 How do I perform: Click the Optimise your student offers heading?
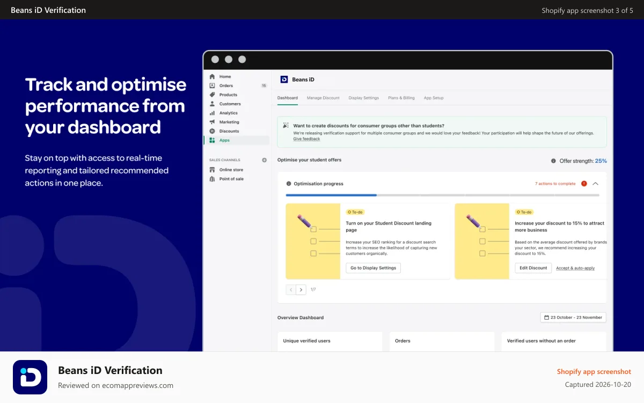(309, 160)
